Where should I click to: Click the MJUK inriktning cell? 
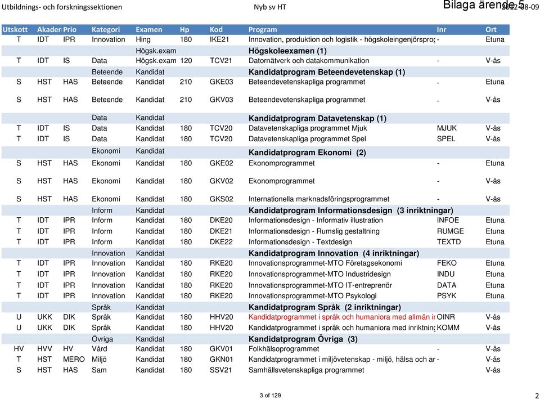(447, 128)
